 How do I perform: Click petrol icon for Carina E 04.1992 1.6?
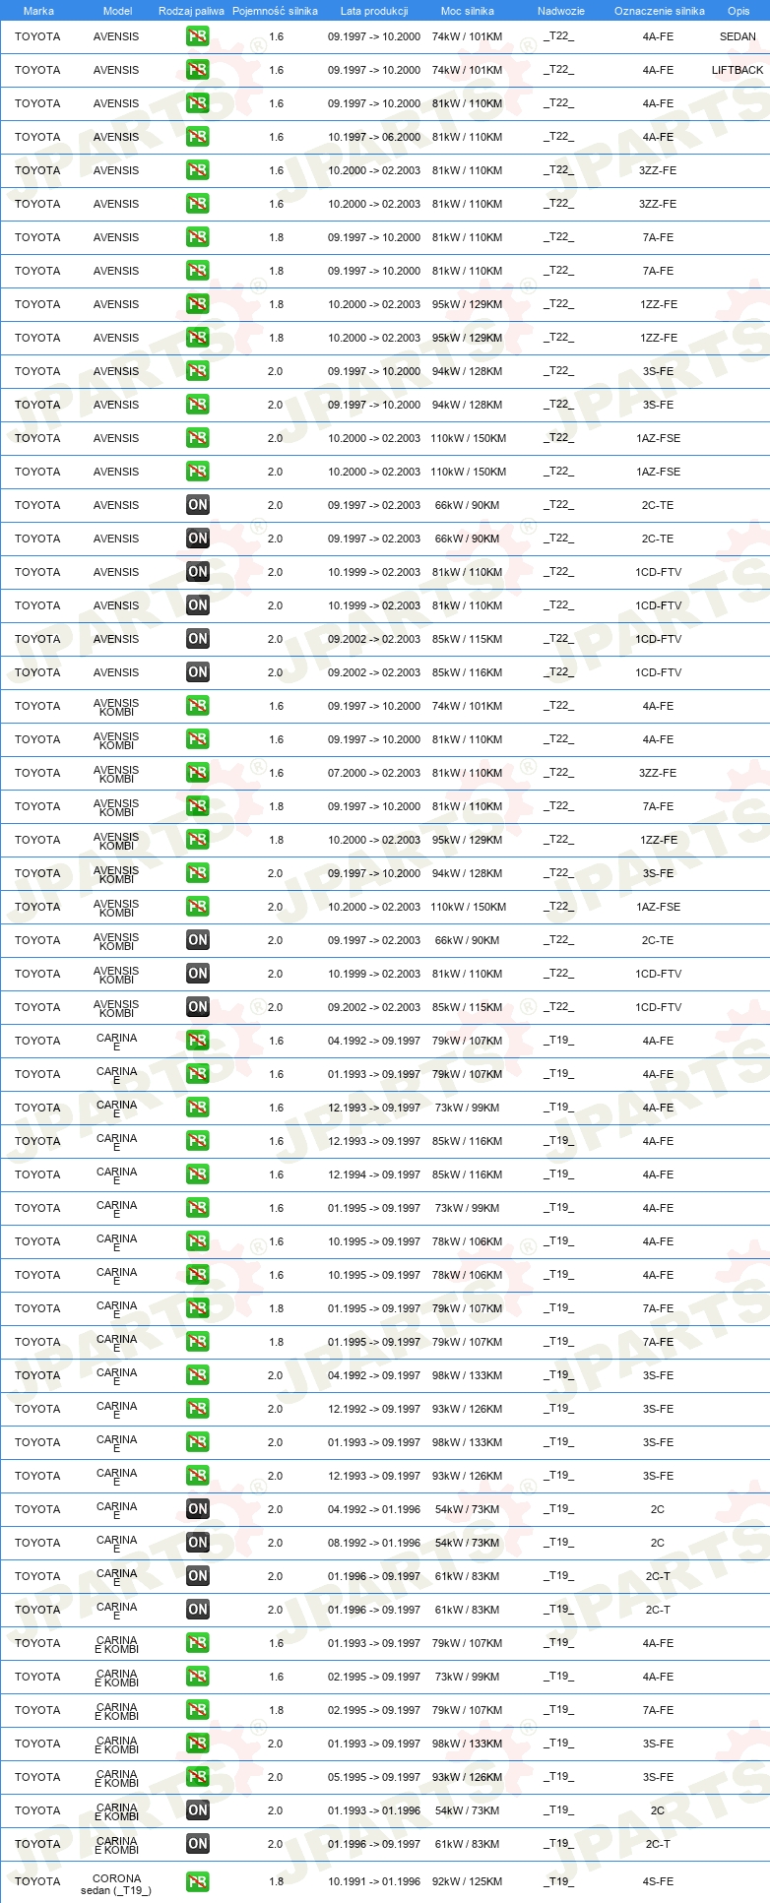198,1041
